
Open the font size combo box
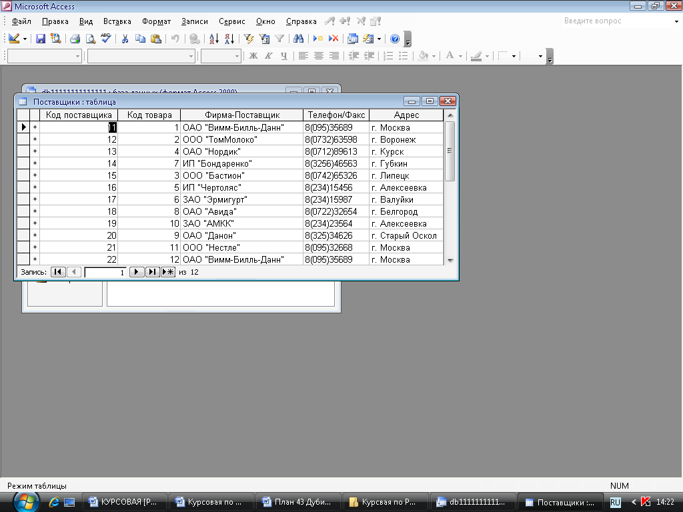coord(221,56)
